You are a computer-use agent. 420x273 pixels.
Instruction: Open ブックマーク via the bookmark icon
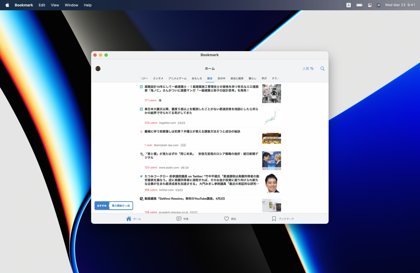tap(274, 218)
